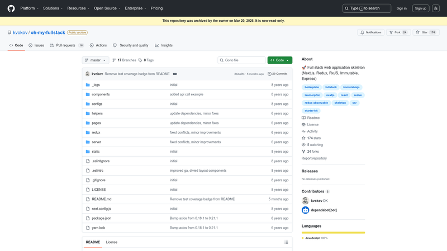
Task: Select the Code tab
Action: click(16, 45)
